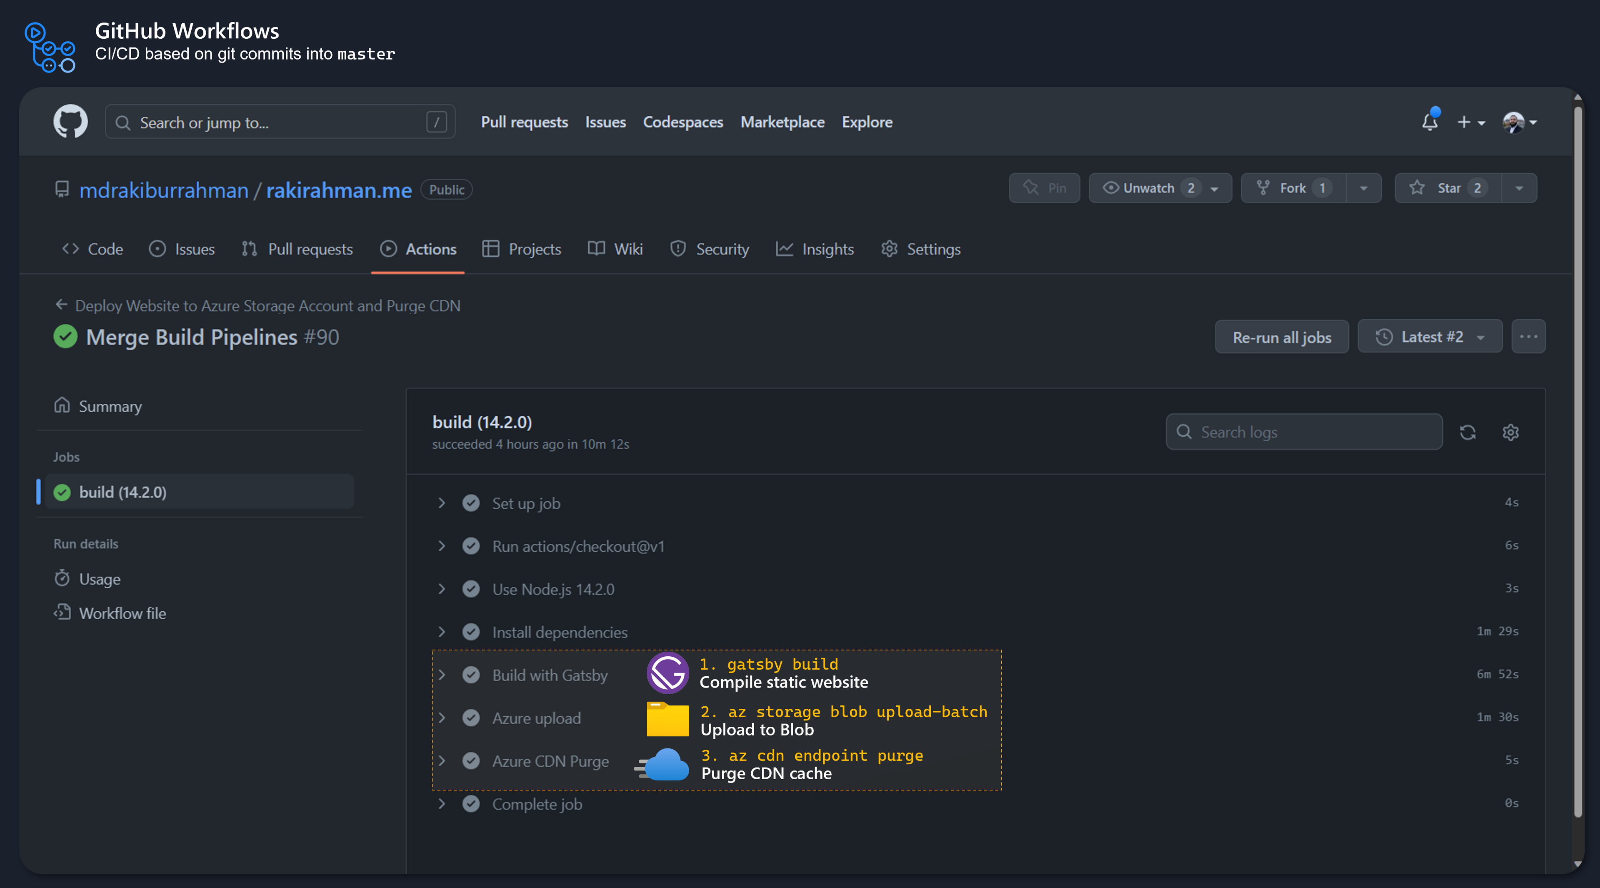Screen dimensions: 1600x888
Task: Refresh the build logs
Action: click(1468, 432)
